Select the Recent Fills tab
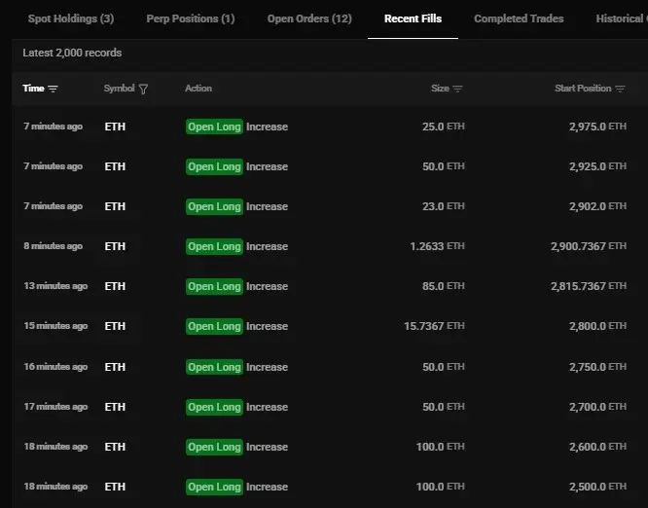Viewport: 648px width, 508px height. point(413,18)
